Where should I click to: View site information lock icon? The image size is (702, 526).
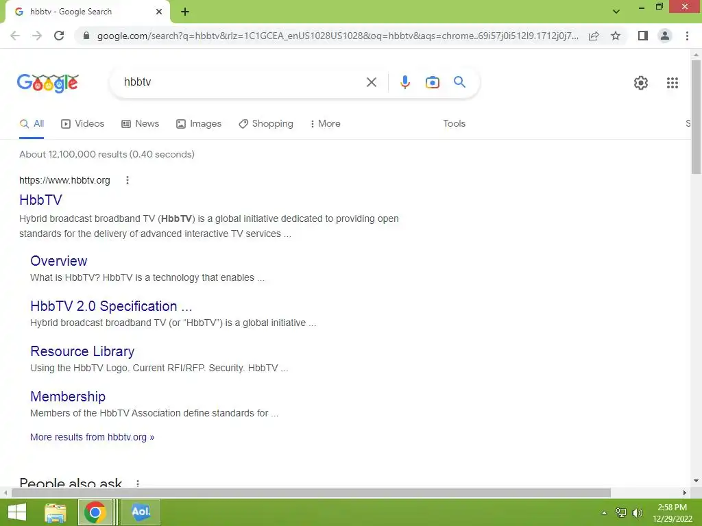pyautogui.click(x=86, y=36)
